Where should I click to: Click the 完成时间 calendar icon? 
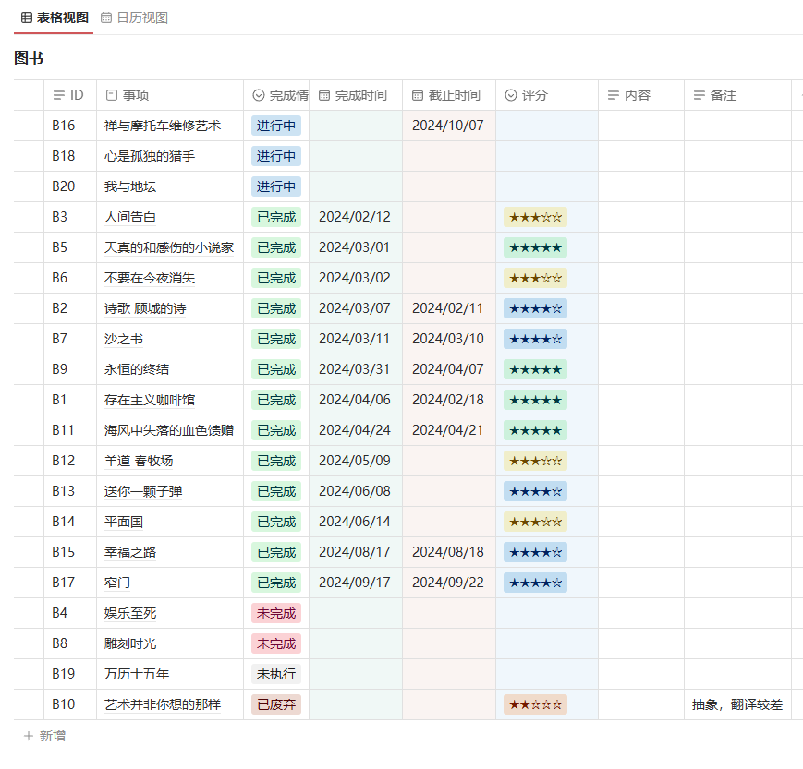(x=324, y=95)
